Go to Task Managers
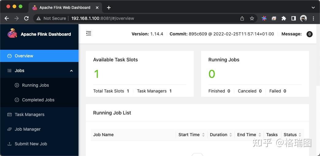The width and height of the screenshot is (320, 156). click(29, 114)
